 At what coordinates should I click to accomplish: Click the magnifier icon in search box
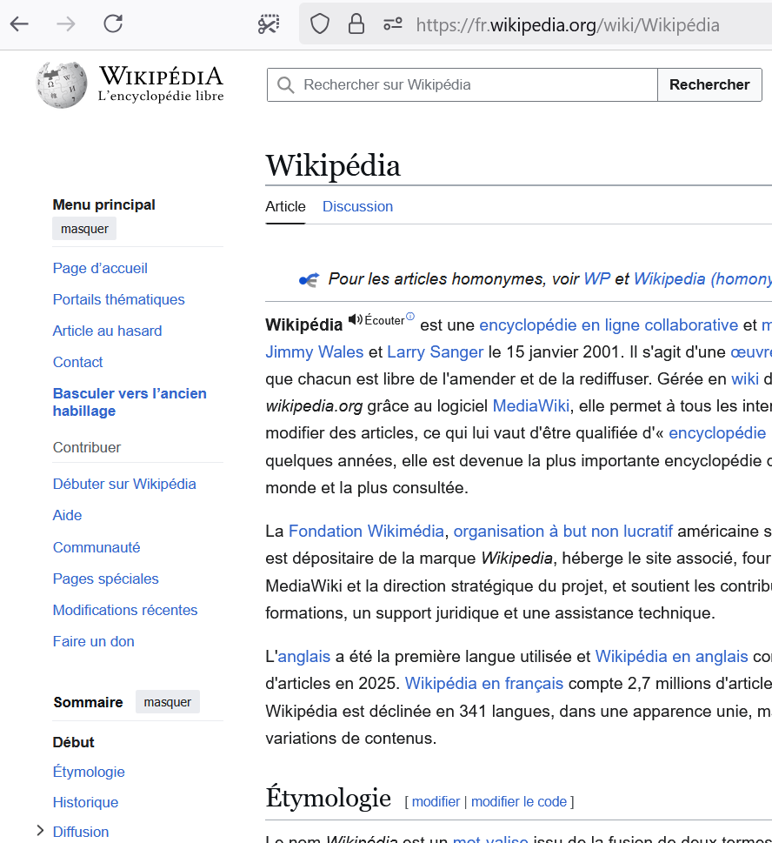(x=285, y=85)
